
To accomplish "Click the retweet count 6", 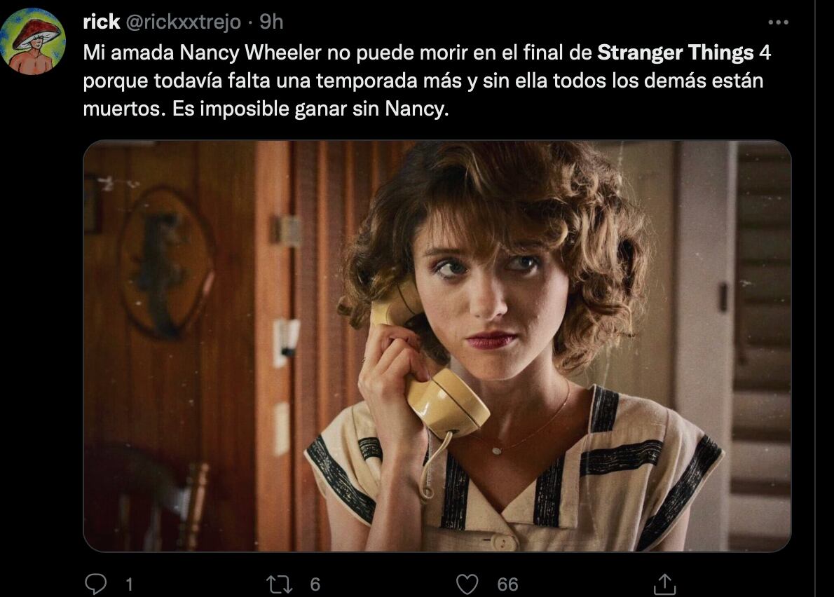I will point(315,584).
